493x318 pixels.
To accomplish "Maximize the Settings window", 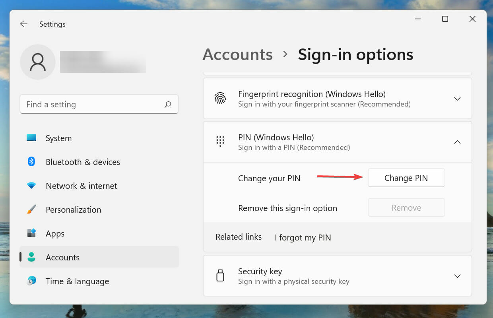I will [445, 19].
